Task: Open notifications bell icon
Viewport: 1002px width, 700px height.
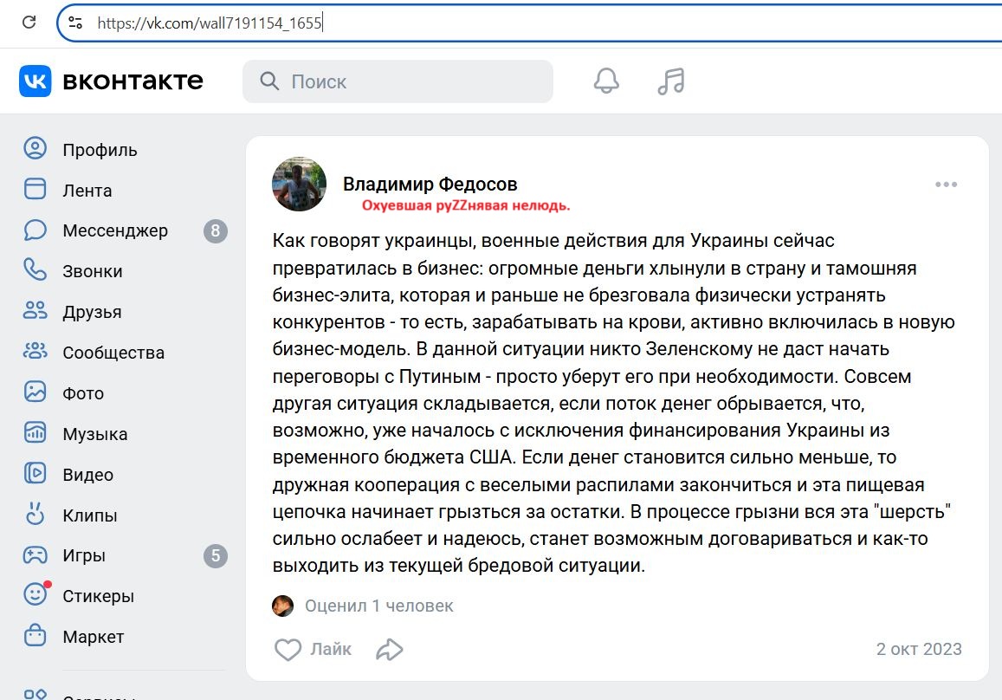Action: (606, 81)
